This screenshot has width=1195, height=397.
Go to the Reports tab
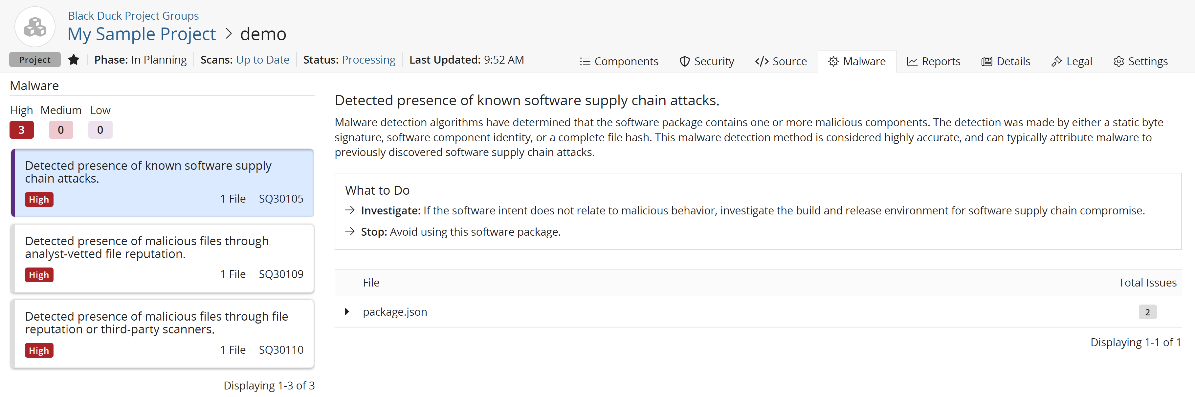click(x=933, y=61)
